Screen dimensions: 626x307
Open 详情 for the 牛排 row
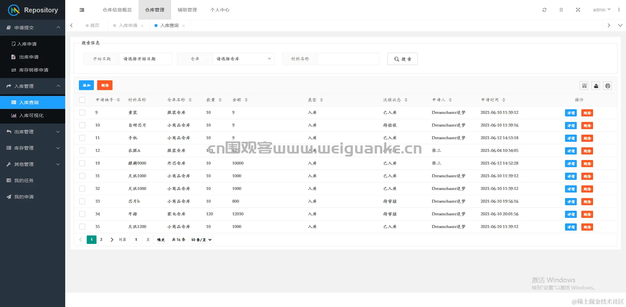tap(571, 214)
